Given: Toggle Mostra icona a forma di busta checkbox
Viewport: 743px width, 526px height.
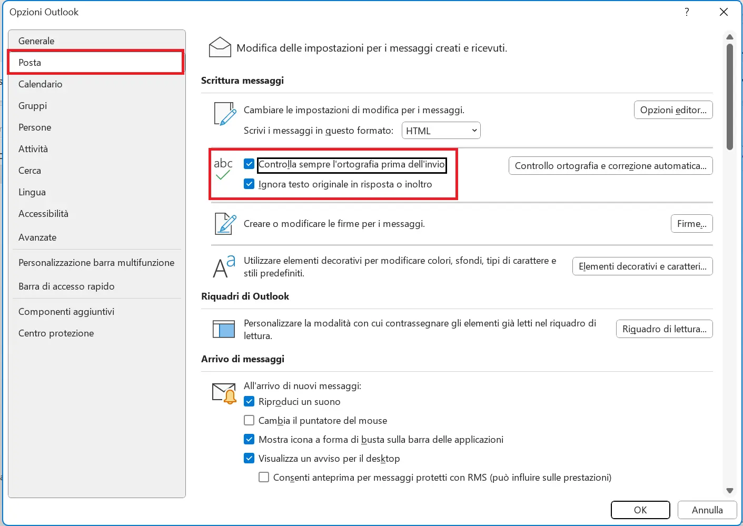Looking at the screenshot, I should [249, 439].
